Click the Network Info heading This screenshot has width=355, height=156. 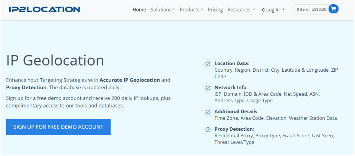230,87
